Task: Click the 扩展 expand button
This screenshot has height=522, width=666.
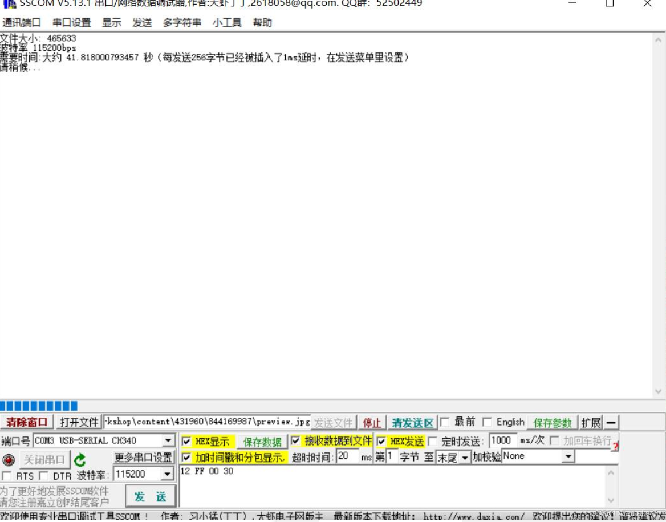Action: [x=591, y=423]
